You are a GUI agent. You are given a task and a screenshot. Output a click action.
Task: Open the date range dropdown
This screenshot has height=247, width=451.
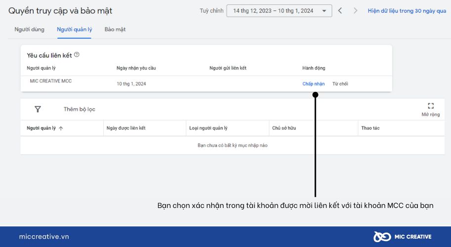279,11
